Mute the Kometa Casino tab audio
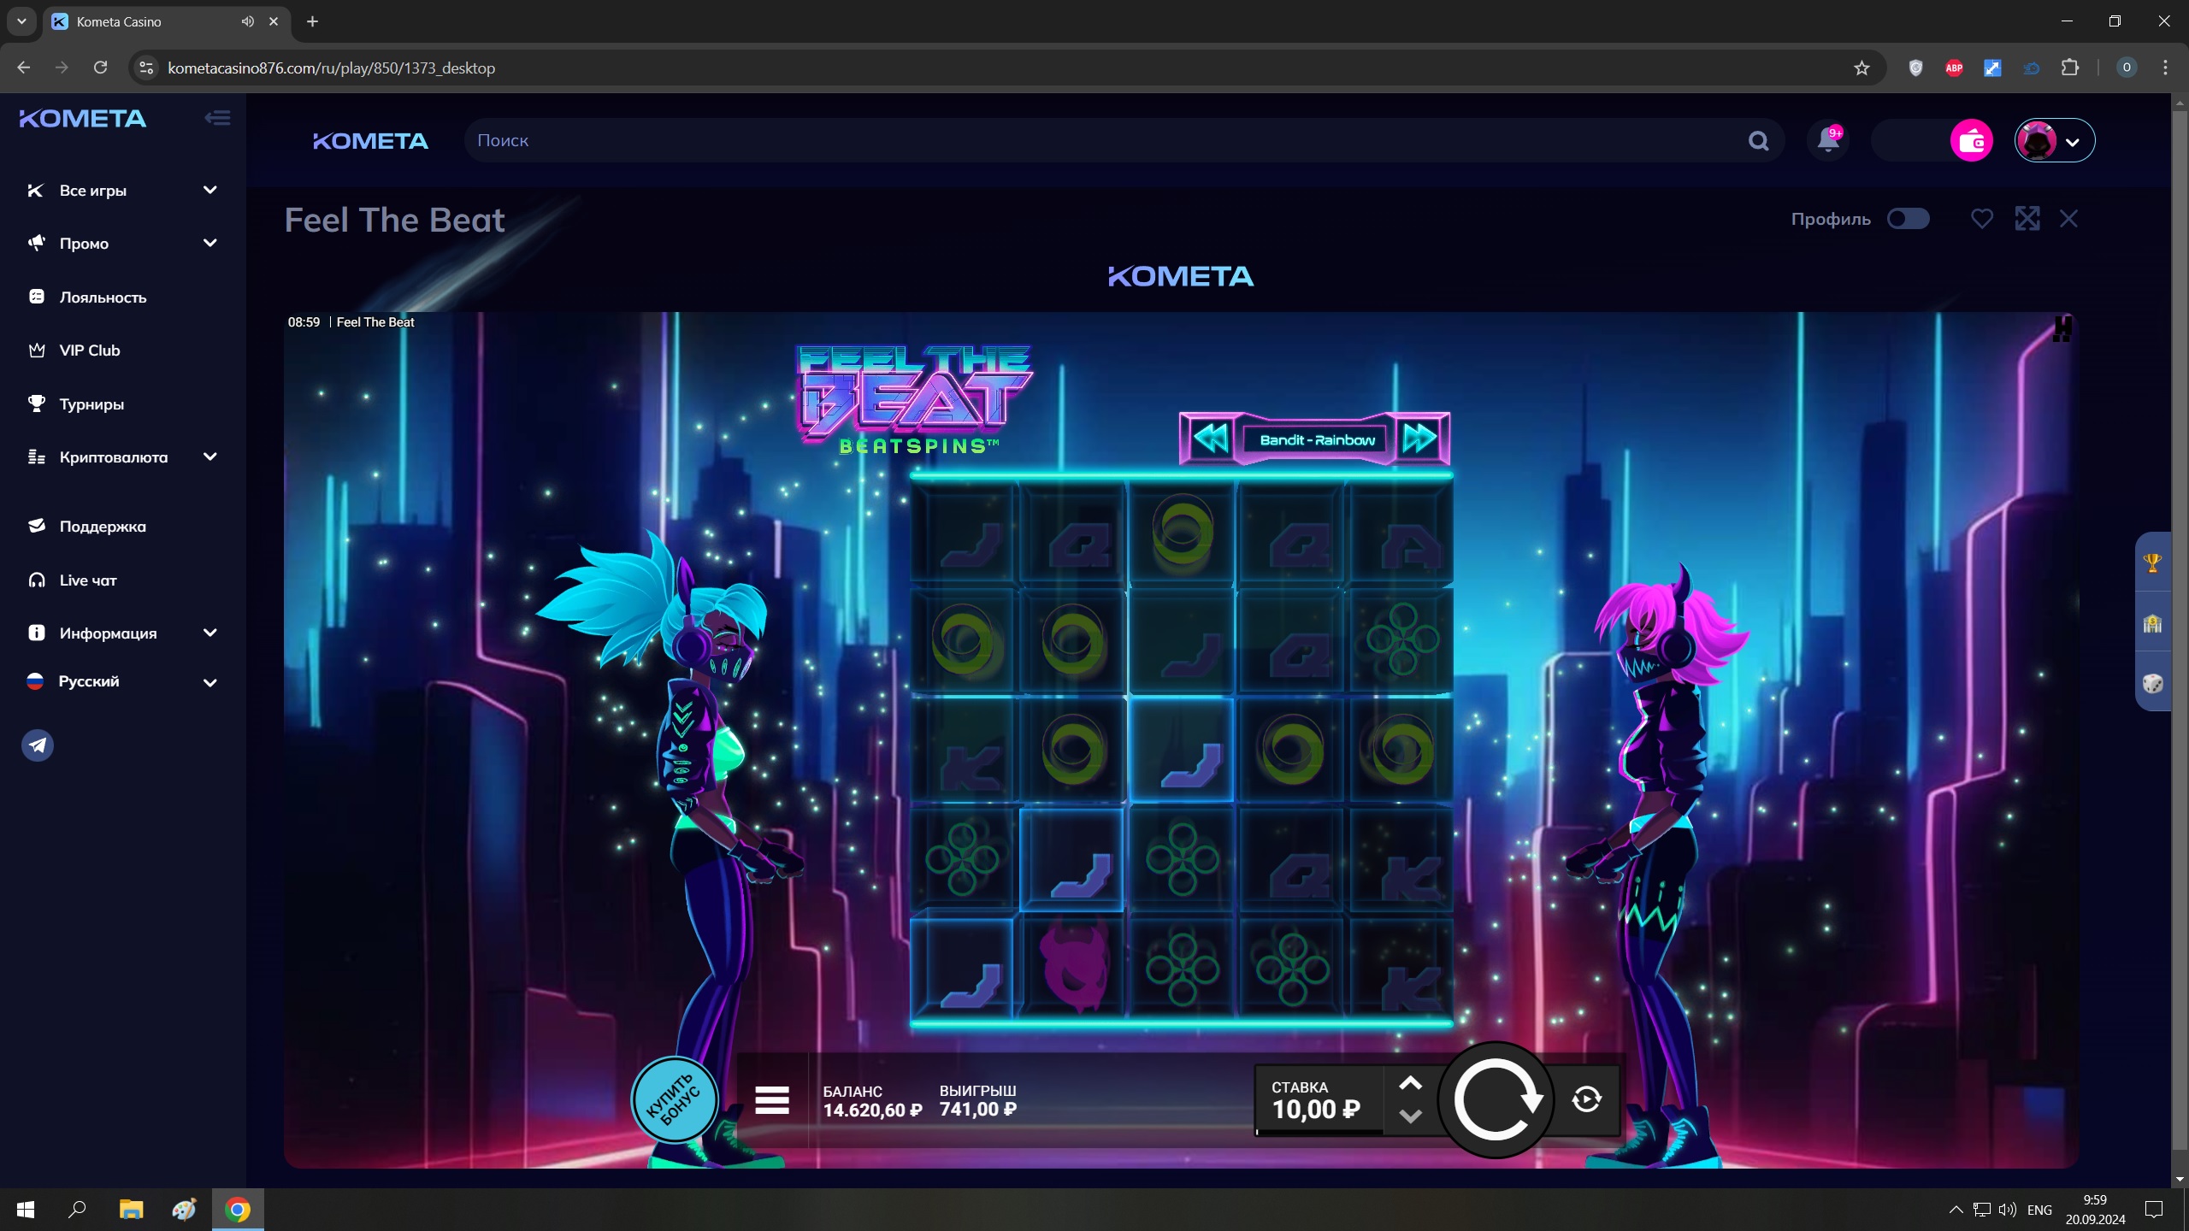This screenshot has height=1231, width=2189. 247,21
